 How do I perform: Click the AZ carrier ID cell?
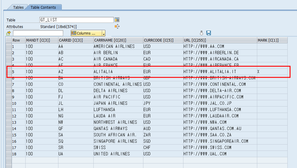[x=76, y=72]
